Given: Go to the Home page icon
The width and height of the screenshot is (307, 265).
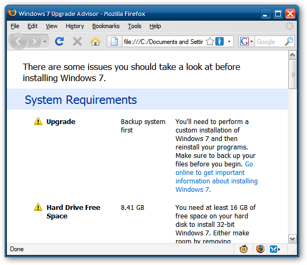Looking at the screenshot, I should [95, 41].
